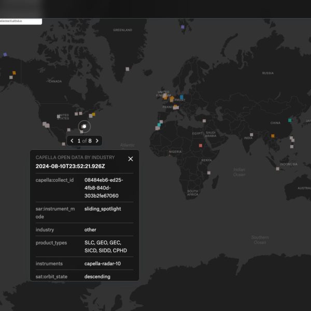The height and width of the screenshot is (311, 311).
Task: Click the 'GREENLAND' map label
Action: click(122, 30)
